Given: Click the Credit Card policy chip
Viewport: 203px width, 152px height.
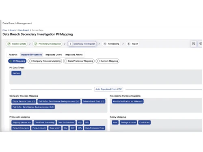Looking at the screenshot, I should [x=145, y=122].
